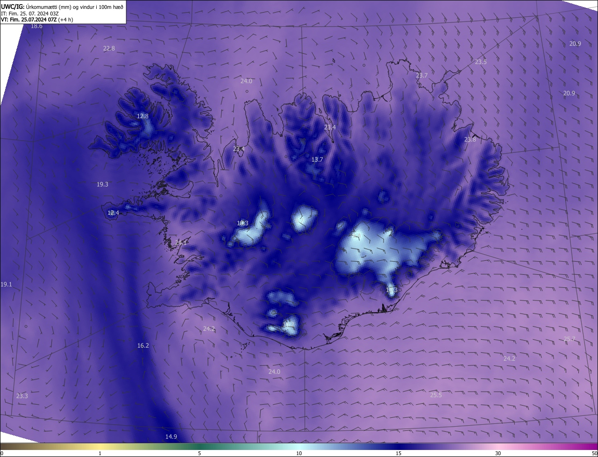Click the colorbar tick label 15
598x457 pixels.
coord(399,453)
